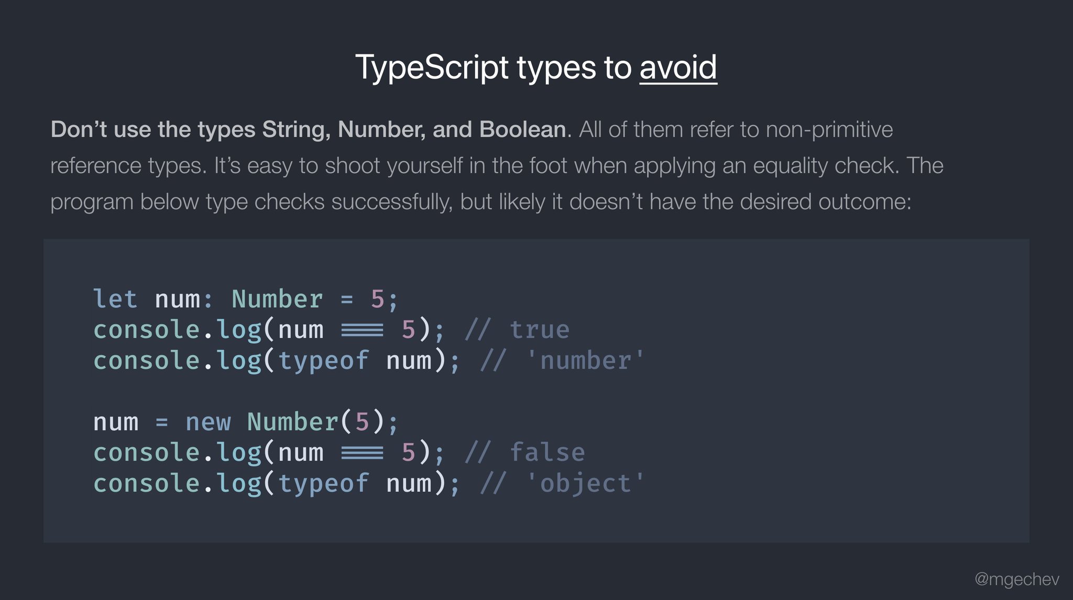This screenshot has height=600, width=1073.
Task: Click 'Number(5)' constructor call
Action: (315, 422)
